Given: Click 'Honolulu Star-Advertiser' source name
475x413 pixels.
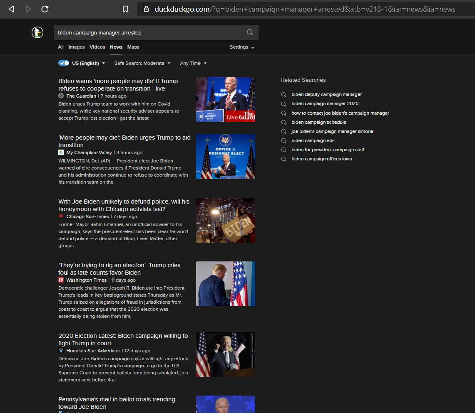Looking at the screenshot, I should click(93, 351).
